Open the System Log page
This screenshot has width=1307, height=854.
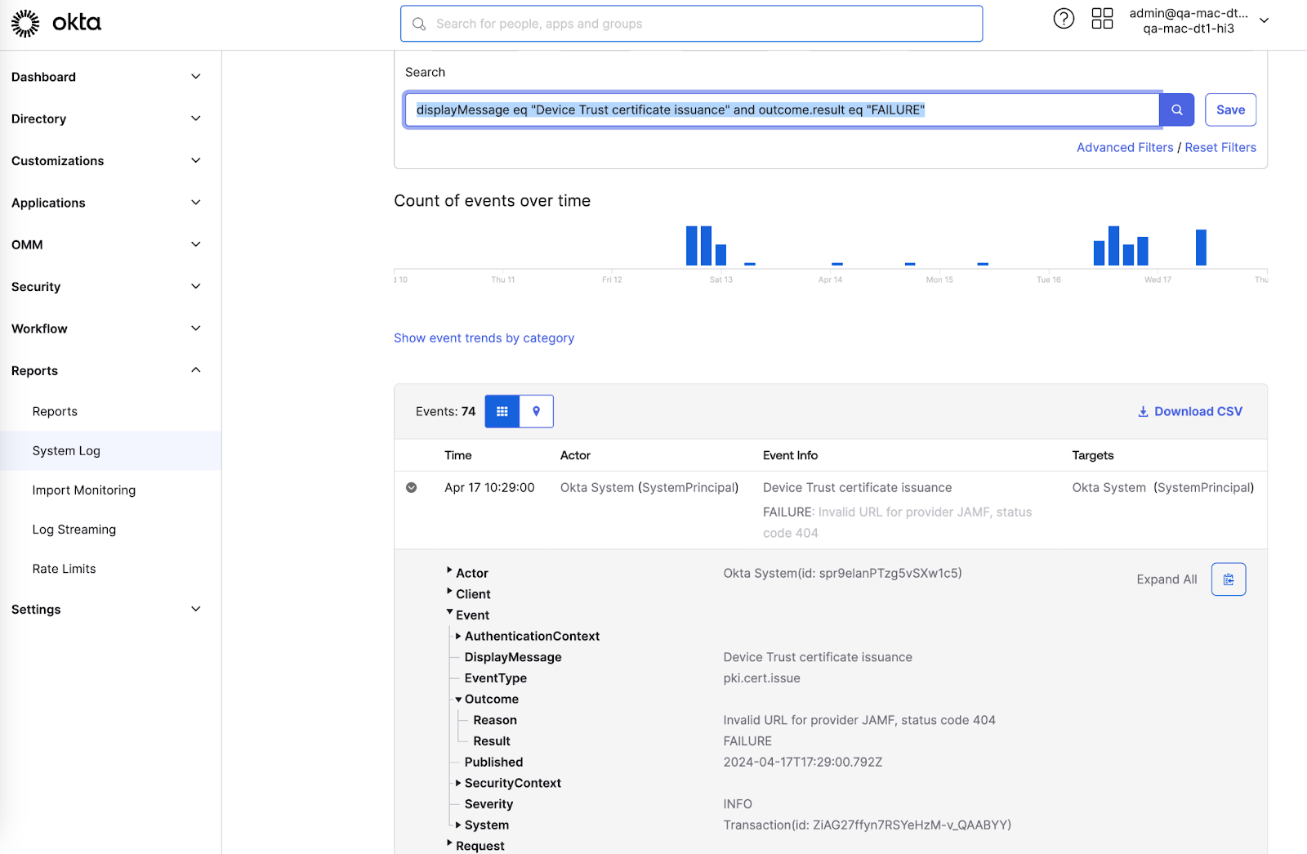pyautogui.click(x=66, y=451)
